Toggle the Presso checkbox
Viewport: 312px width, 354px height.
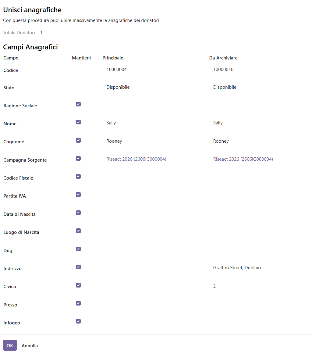pos(78,303)
